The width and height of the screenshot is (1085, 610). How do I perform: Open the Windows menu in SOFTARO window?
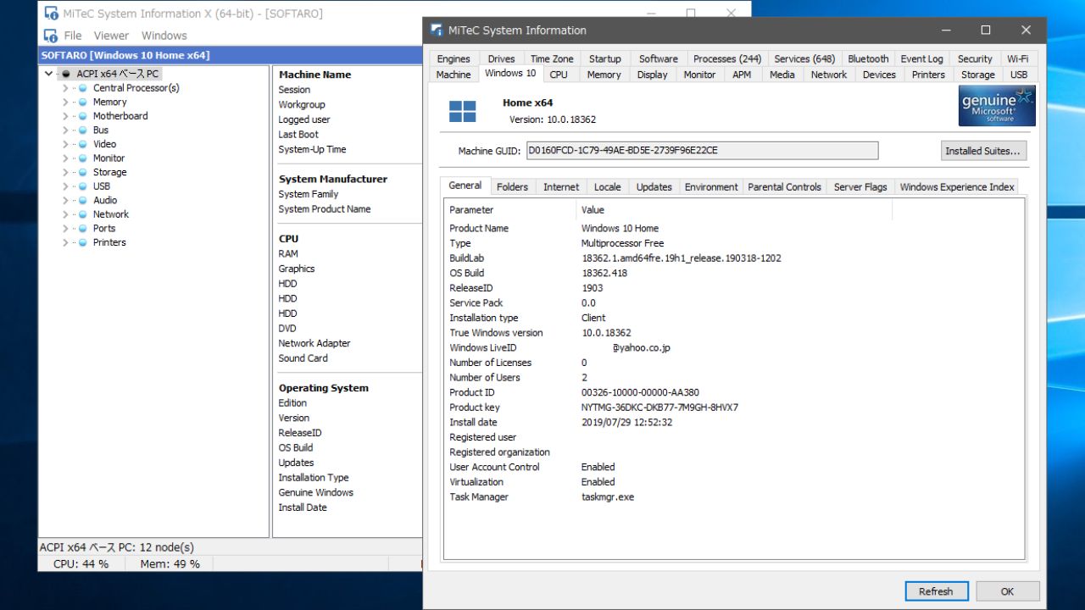pos(164,36)
